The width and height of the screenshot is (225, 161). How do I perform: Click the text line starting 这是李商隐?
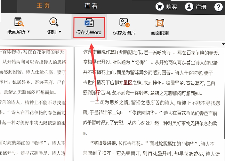tap(151, 52)
